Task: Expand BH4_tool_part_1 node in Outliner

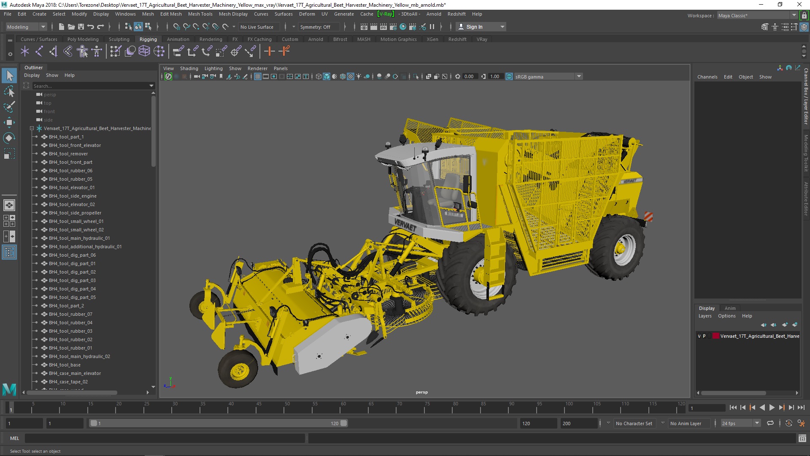Action: [37, 137]
